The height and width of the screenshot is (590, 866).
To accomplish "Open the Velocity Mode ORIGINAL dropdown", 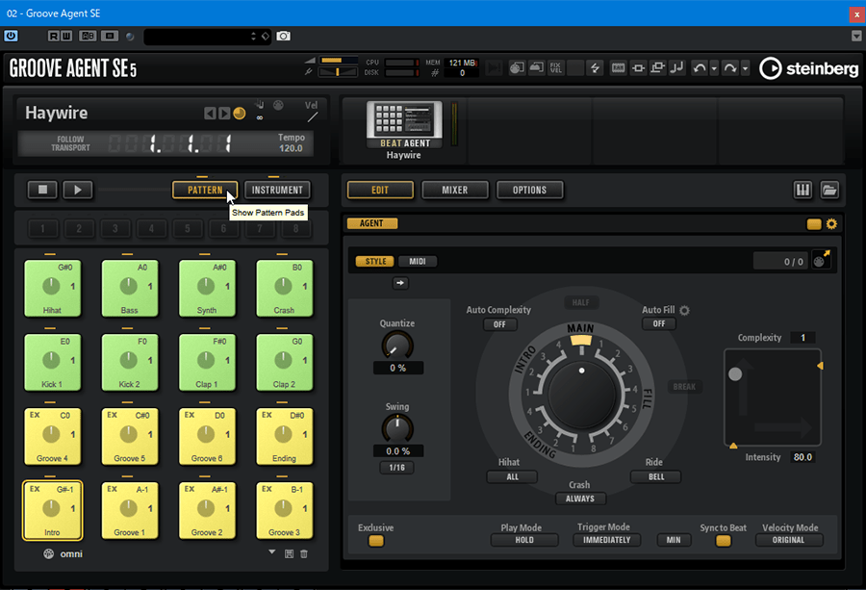I will 790,540.
